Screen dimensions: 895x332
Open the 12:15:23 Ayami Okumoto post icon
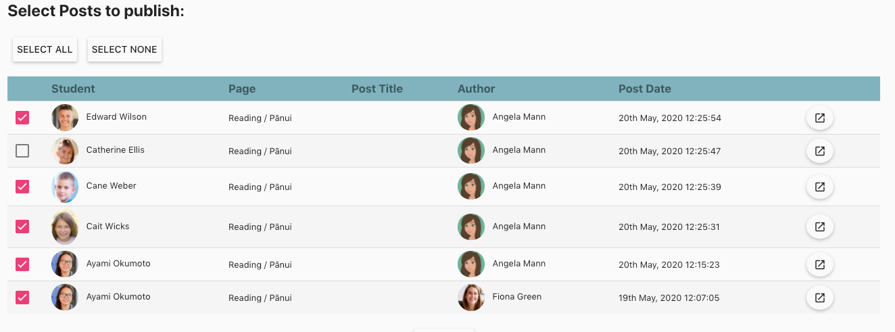tap(819, 264)
